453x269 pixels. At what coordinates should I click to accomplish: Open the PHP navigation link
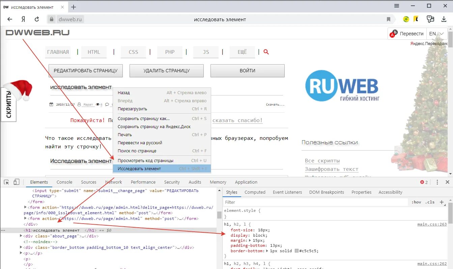pos(170,52)
